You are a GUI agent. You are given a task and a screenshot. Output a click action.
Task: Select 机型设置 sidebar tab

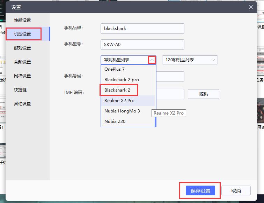[28, 34]
